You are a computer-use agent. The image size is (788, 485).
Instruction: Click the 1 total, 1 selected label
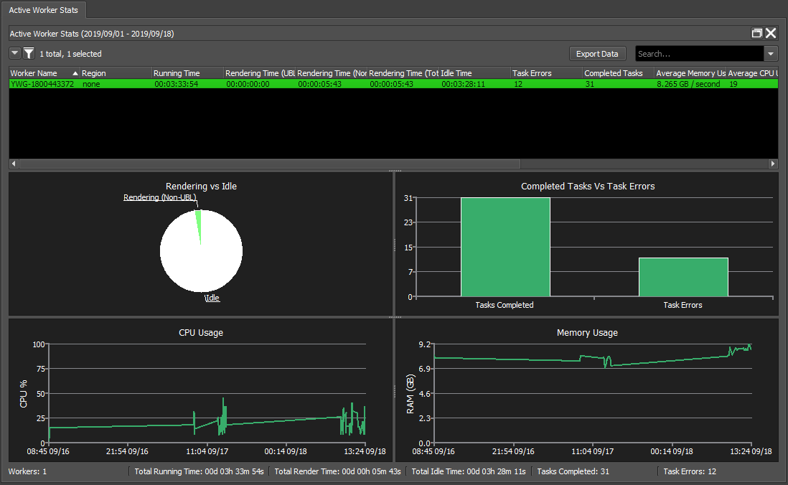[x=70, y=54]
